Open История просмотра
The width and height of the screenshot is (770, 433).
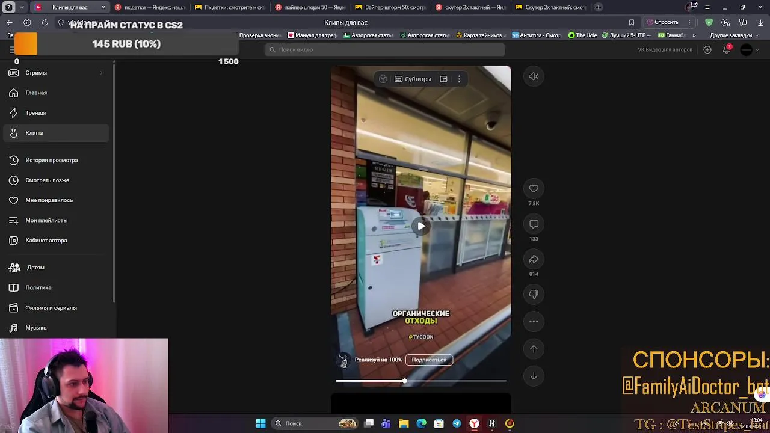(x=52, y=160)
